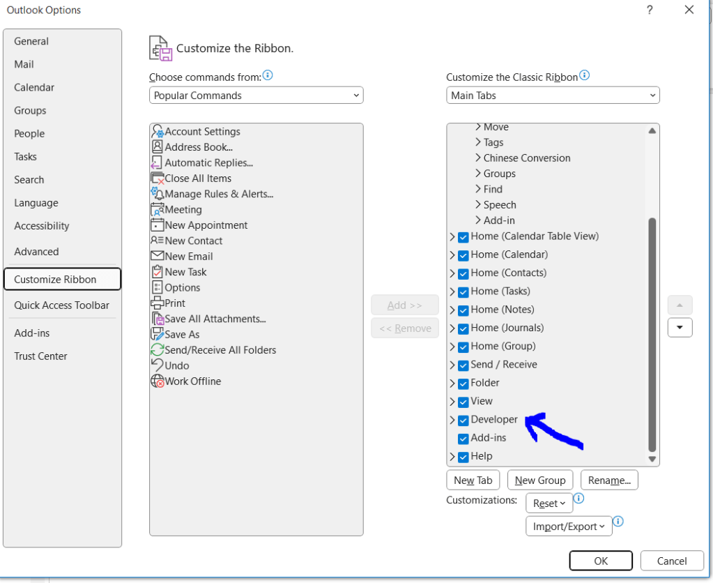The width and height of the screenshot is (713, 583).
Task: Open the Main Tabs dropdown
Action: [x=552, y=96]
